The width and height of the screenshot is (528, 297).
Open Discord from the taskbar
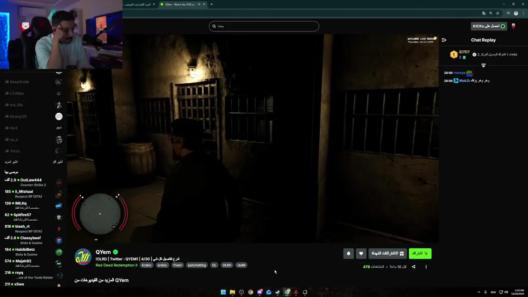[x=259, y=292]
